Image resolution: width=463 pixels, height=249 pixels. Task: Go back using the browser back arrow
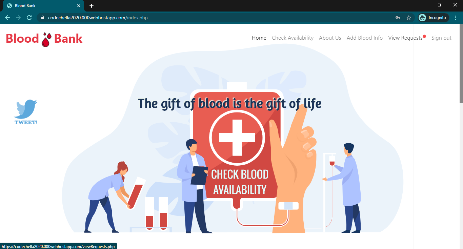tap(7, 18)
